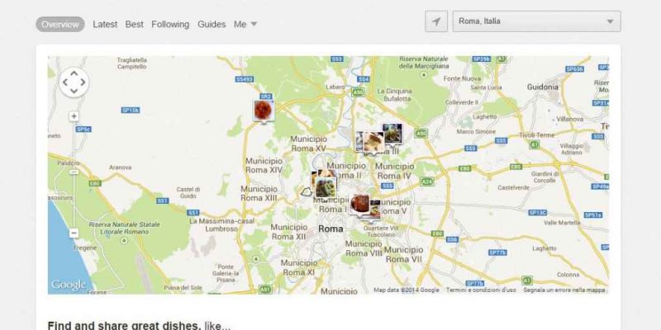
Task: Click the Google logo on the map
Action: click(68, 285)
